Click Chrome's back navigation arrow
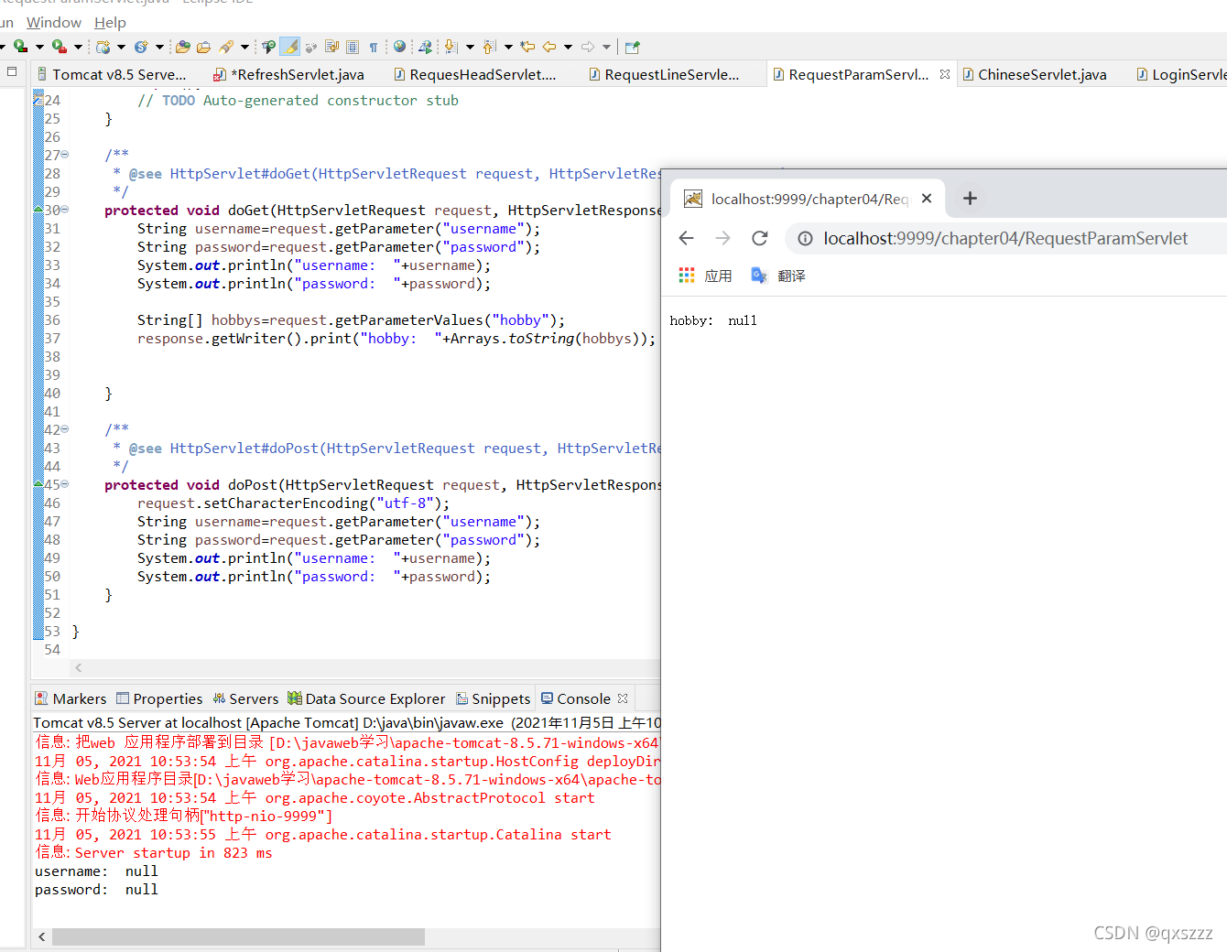 point(686,239)
